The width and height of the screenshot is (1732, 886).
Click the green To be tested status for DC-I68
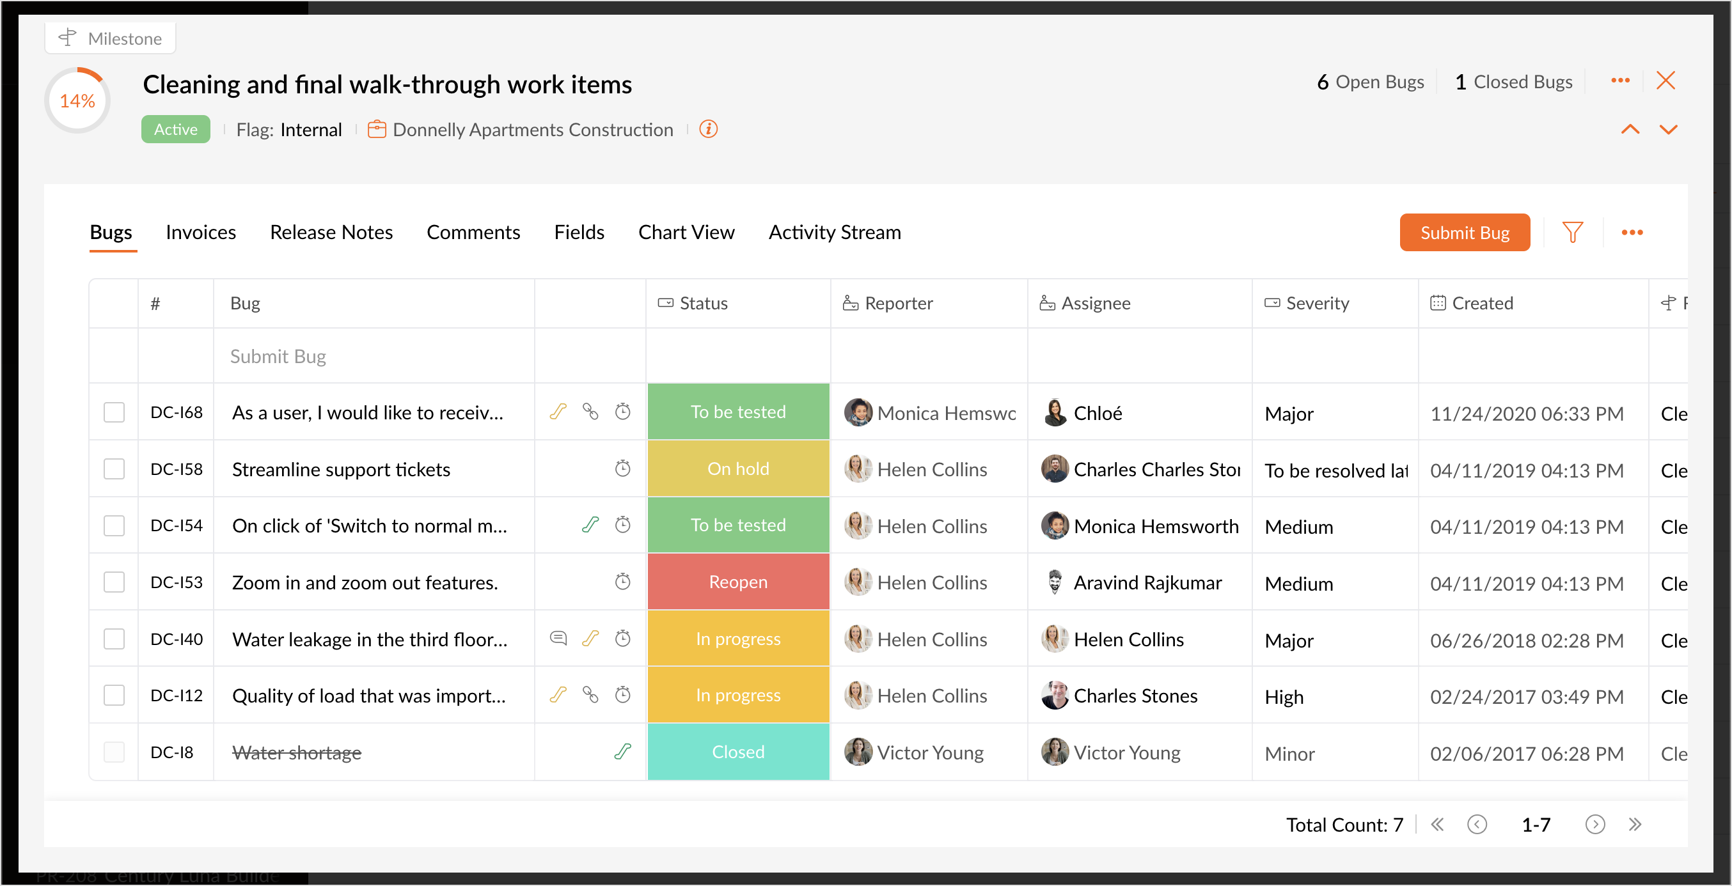(737, 412)
